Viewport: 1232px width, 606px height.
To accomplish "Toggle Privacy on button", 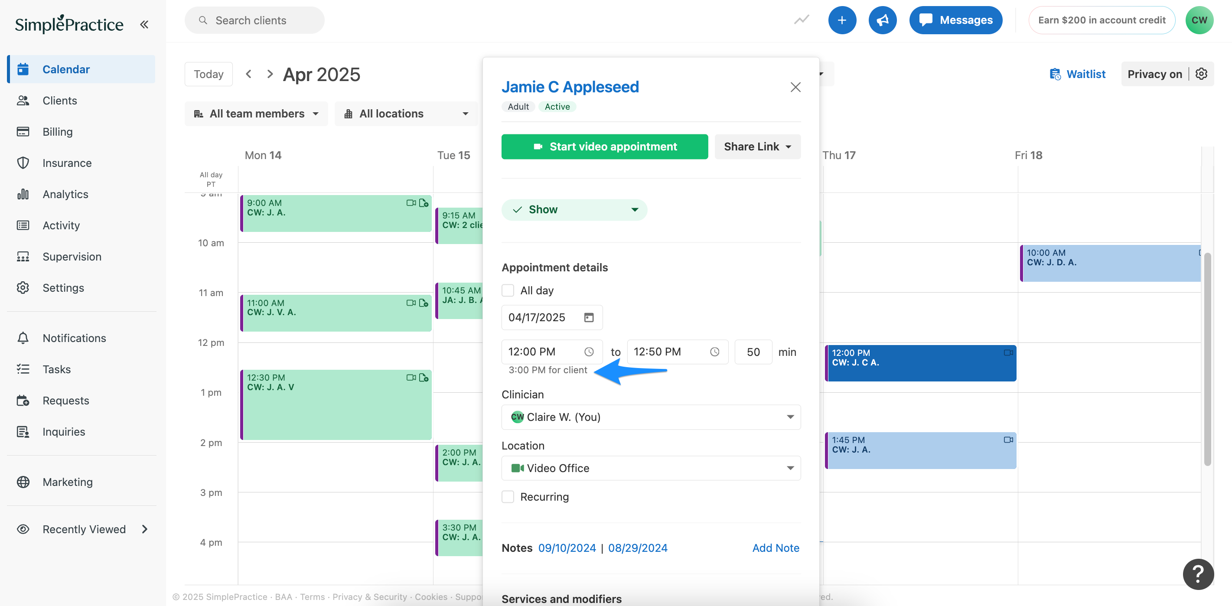I will (x=1154, y=74).
